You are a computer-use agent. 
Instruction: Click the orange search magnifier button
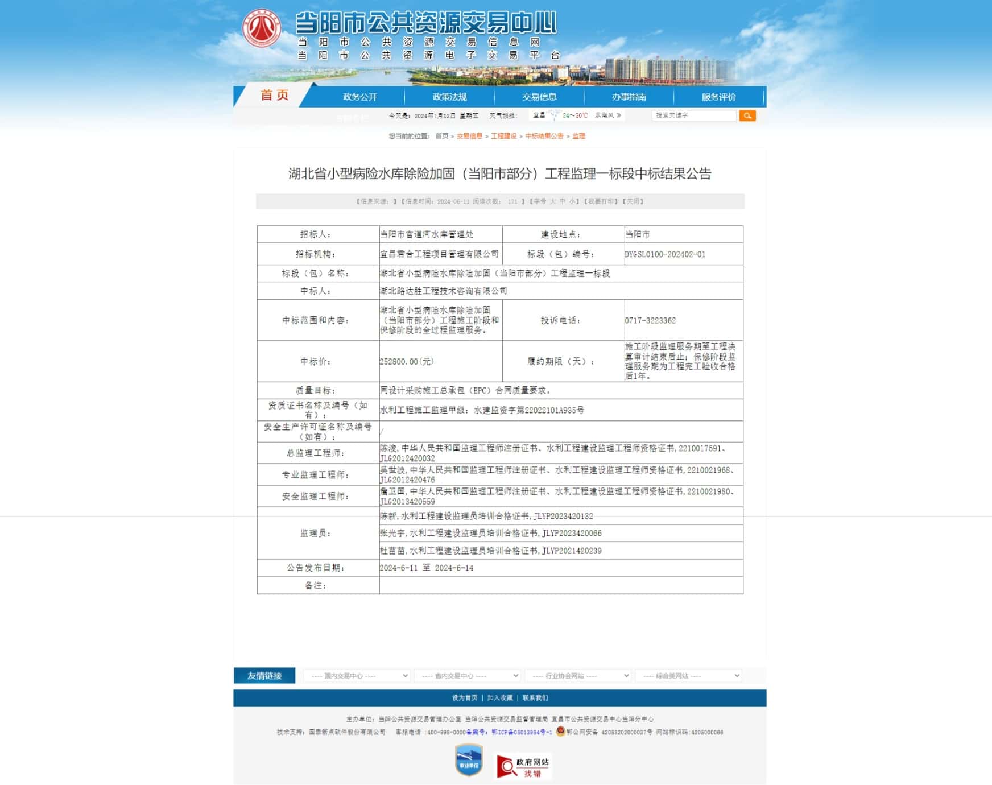[747, 115]
